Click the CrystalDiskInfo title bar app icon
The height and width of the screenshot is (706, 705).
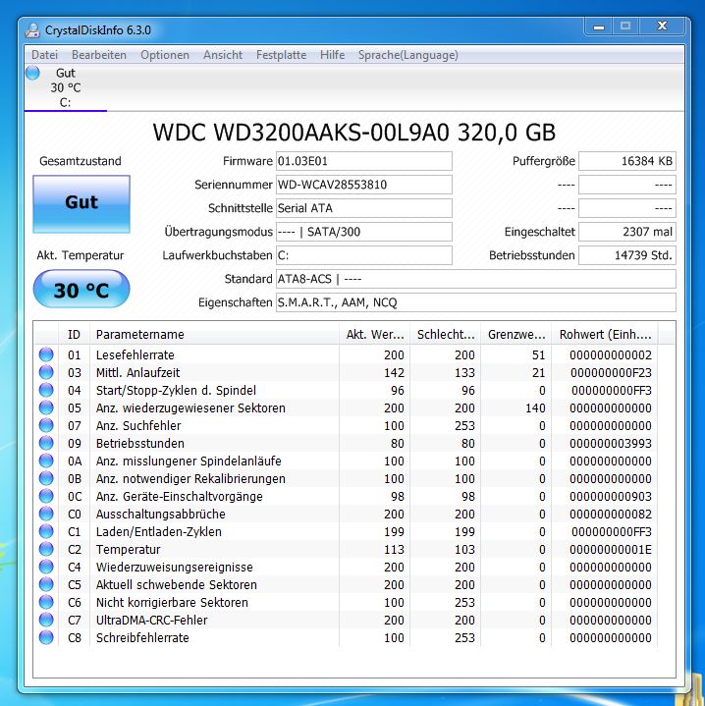[x=32, y=30]
